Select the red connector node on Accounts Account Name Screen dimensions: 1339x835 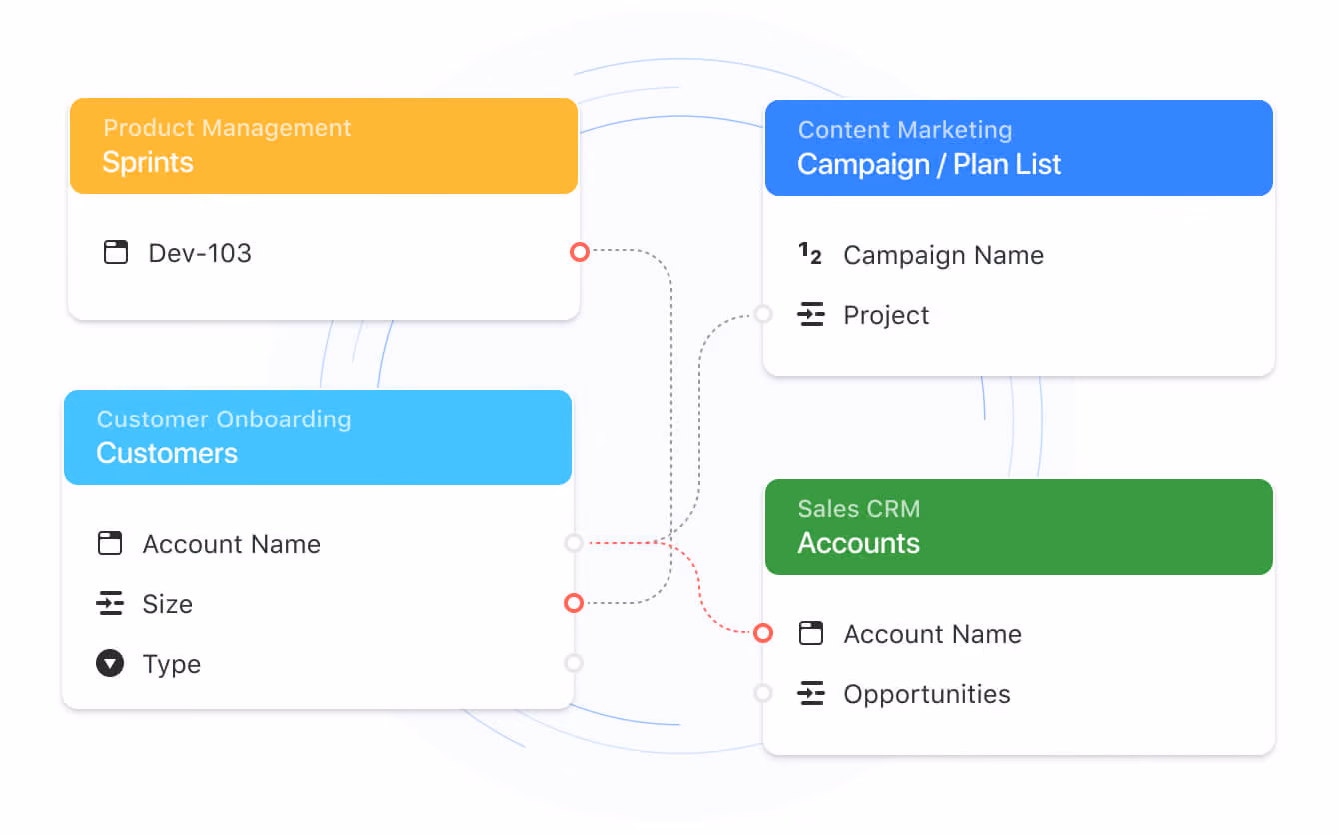[x=763, y=633]
